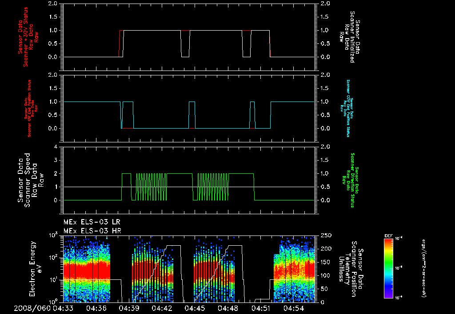Click the 04:45 time tick label
This screenshot has height=314, width=455.
[x=196, y=308]
